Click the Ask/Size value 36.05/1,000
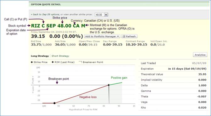Viewport: 211px width, 116px height. (x=65, y=45)
